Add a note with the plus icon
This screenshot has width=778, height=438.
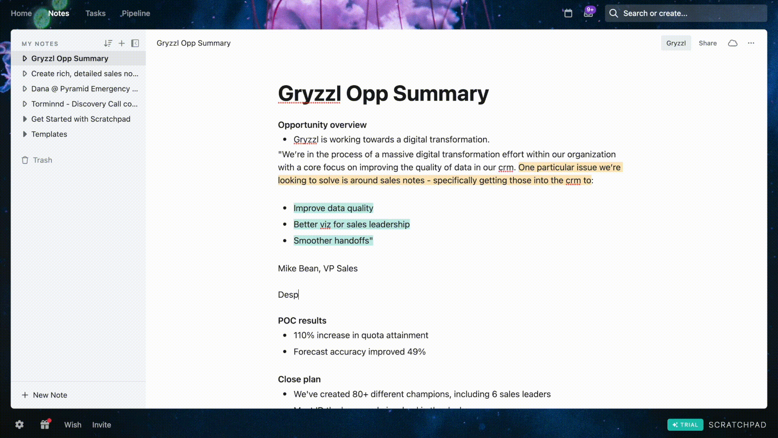(x=122, y=43)
